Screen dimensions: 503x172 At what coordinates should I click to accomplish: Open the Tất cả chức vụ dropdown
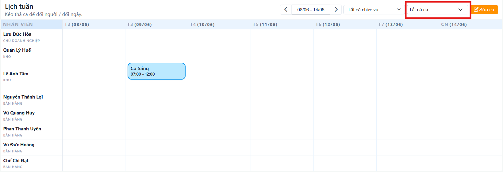tap(374, 9)
